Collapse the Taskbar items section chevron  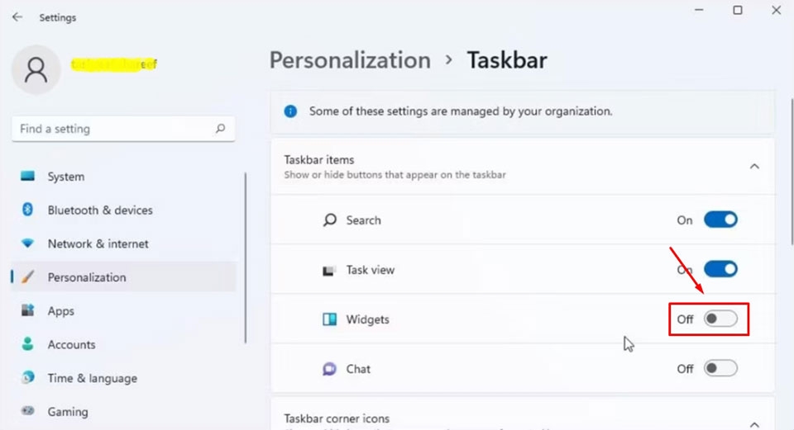pos(754,166)
